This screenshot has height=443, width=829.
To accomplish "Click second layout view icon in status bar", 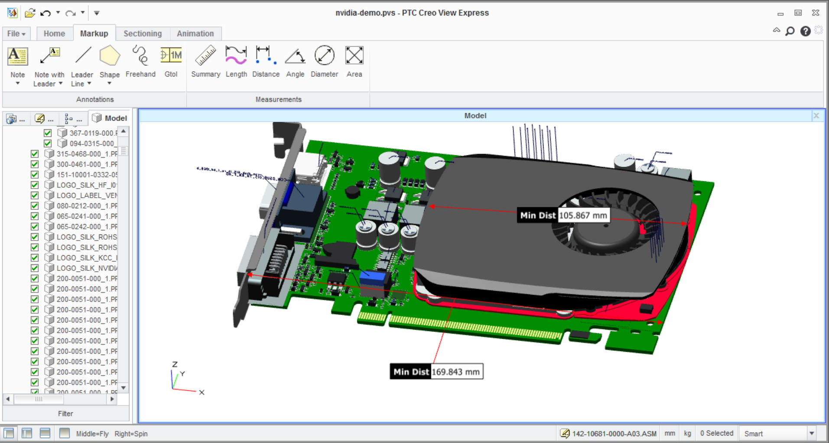I will point(27,433).
